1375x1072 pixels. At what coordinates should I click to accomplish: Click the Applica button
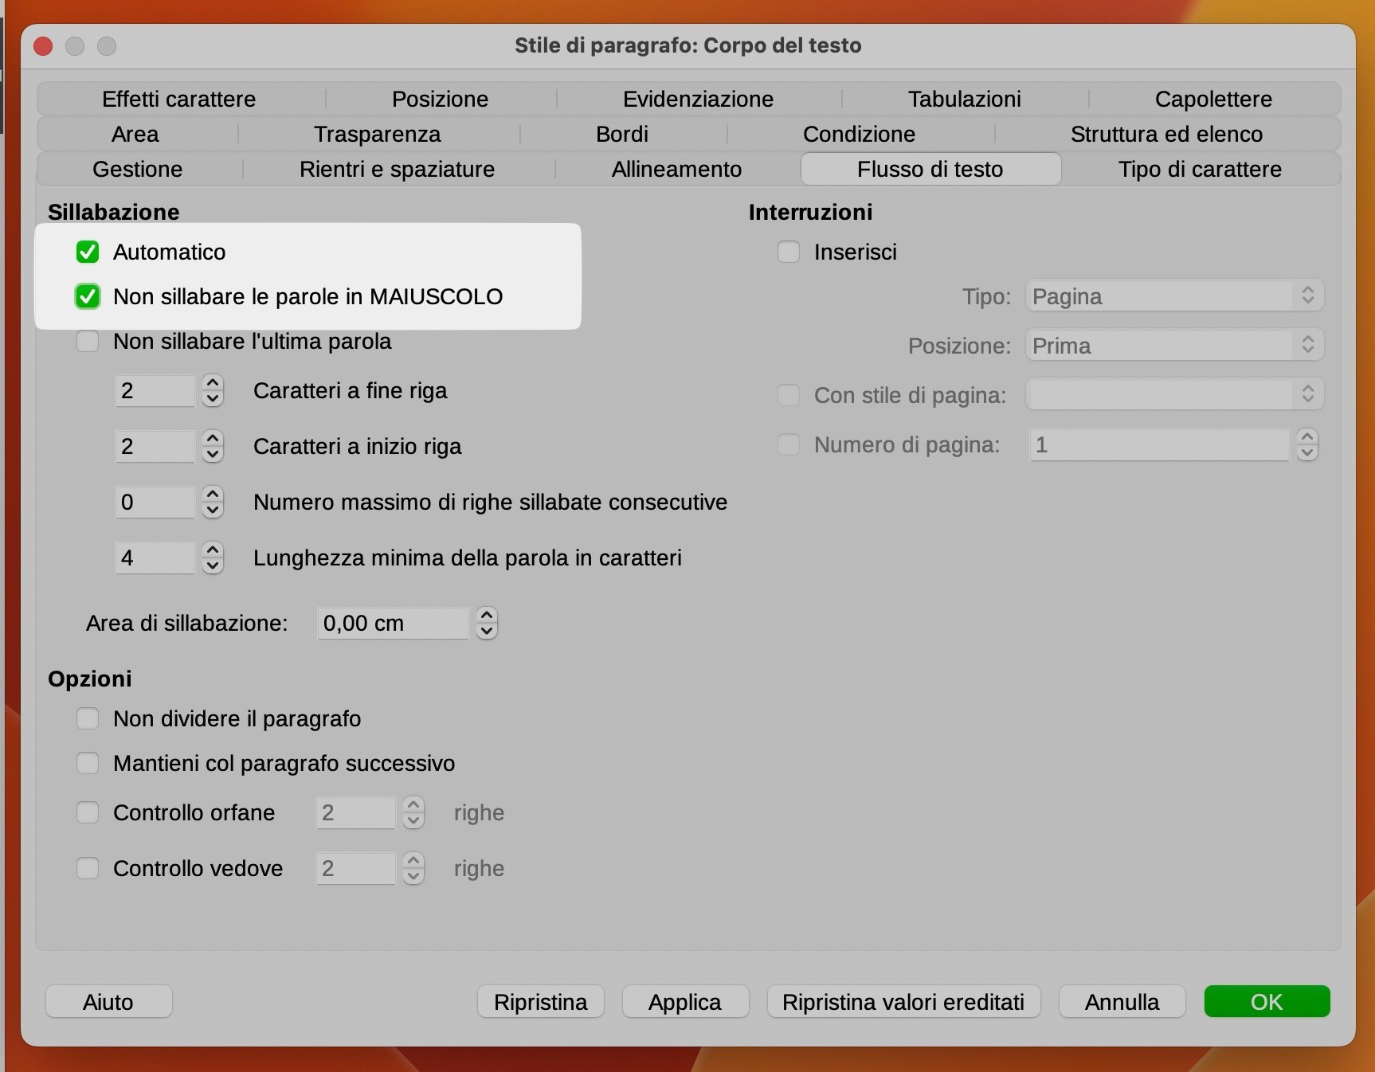coord(685,1002)
